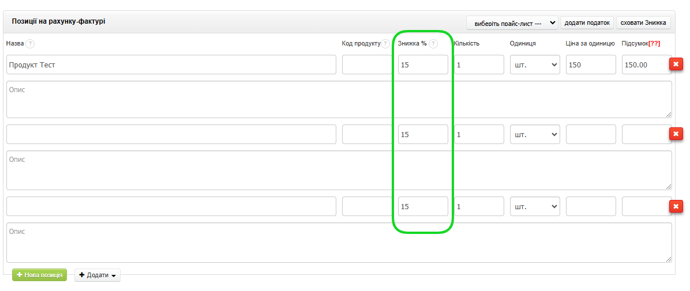Expand unit dropdown in third row

(535, 206)
